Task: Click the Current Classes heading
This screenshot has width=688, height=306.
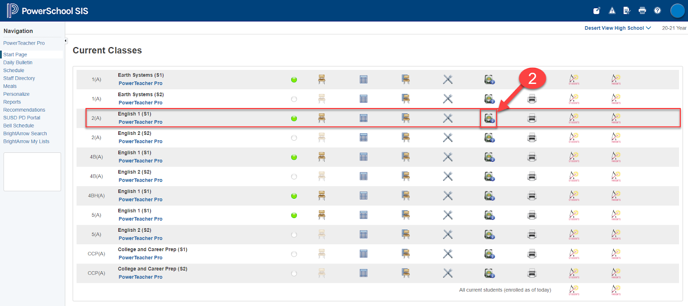Action: click(x=107, y=50)
